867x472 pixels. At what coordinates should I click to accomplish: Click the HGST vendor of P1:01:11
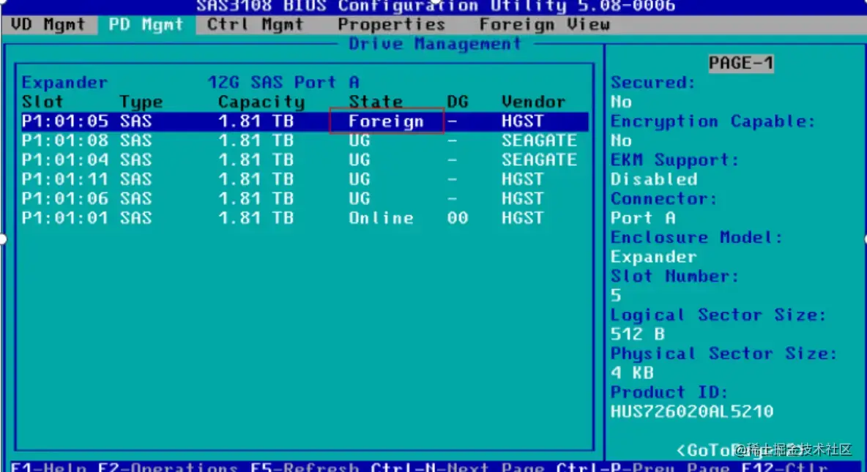pos(522,179)
